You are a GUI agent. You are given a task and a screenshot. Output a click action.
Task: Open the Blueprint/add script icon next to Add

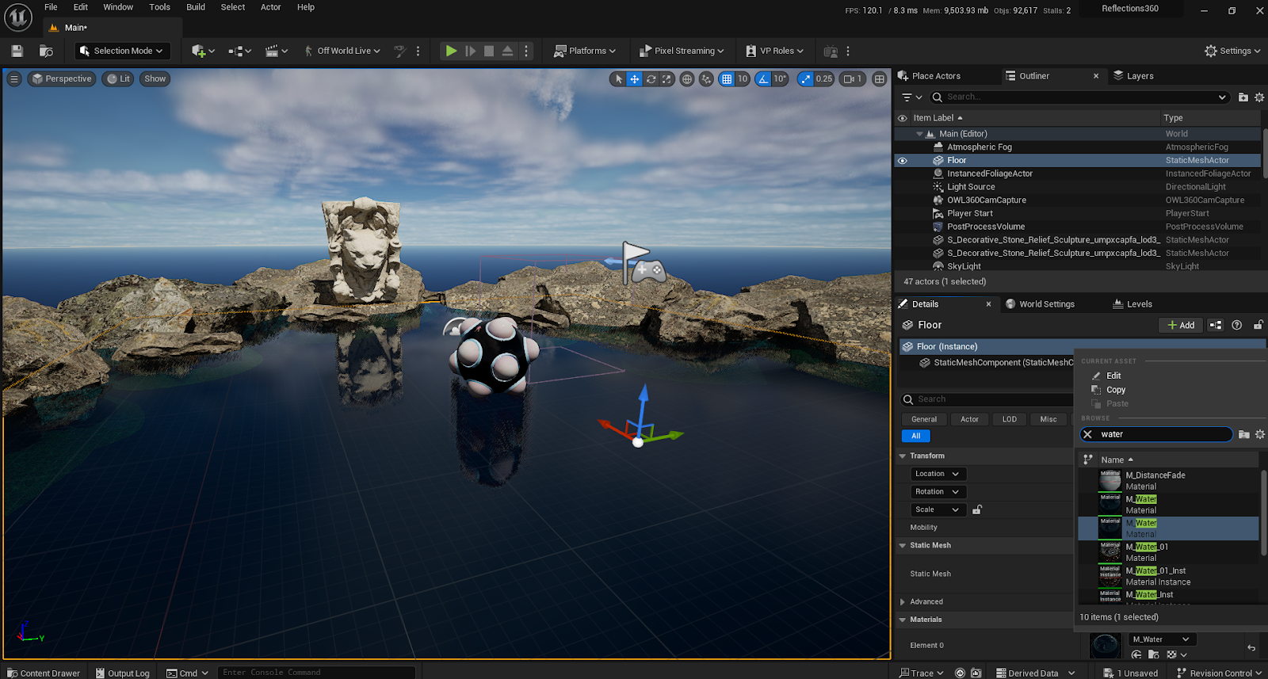pyautogui.click(x=1216, y=325)
